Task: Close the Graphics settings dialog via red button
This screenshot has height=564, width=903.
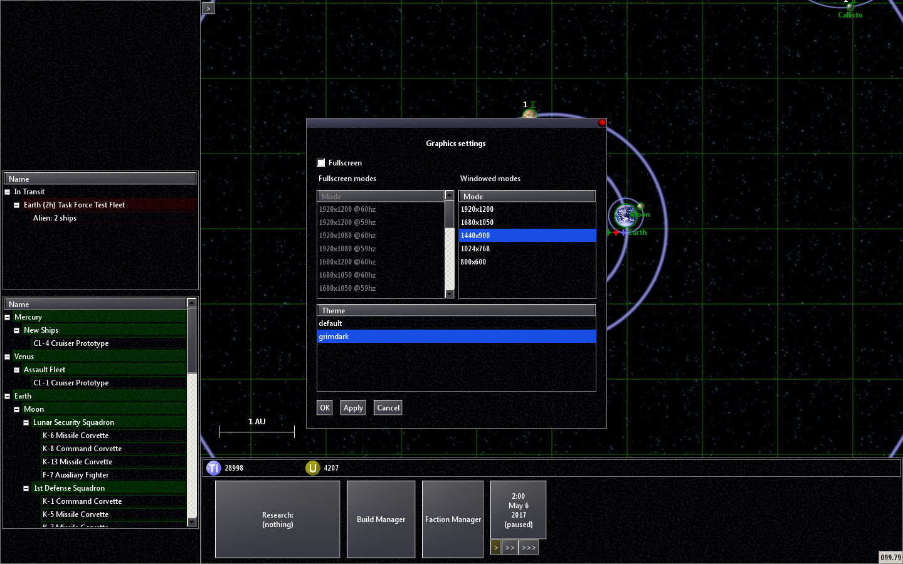Action: click(601, 123)
